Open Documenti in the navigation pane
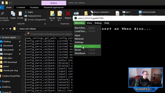 pyautogui.click(x=9, y=50)
